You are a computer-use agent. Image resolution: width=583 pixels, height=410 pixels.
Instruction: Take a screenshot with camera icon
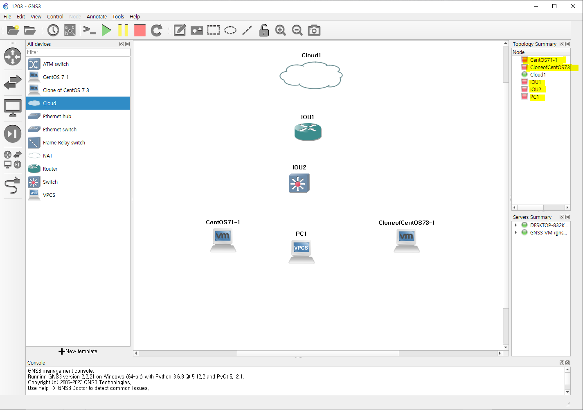314,30
